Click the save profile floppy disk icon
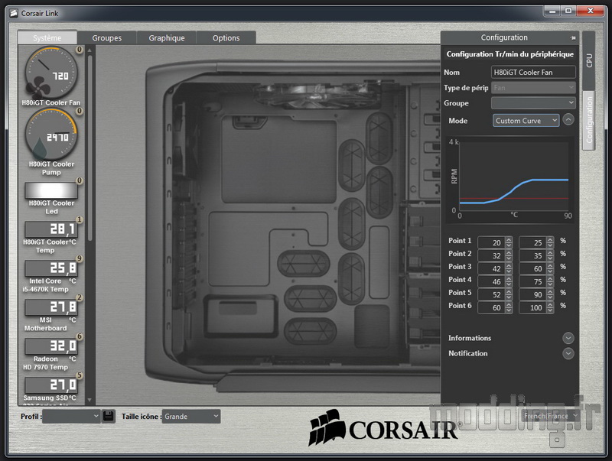Screen dimensions: 612x461 pos(108,416)
